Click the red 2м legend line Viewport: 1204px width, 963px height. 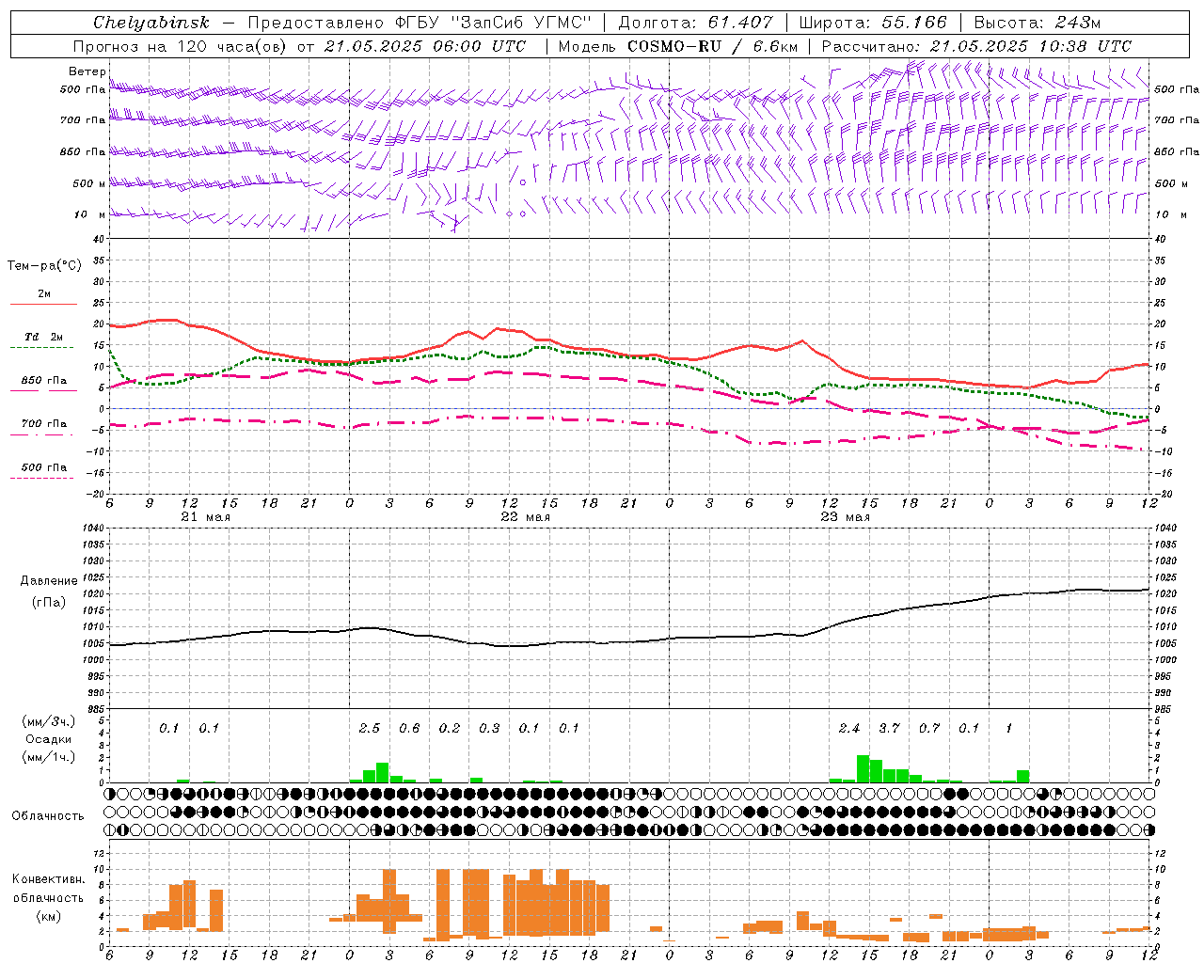(43, 305)
